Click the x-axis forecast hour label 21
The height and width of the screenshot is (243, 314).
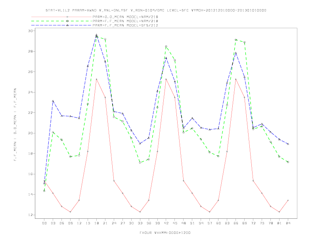pyautogui.click(x=105, y=223)
